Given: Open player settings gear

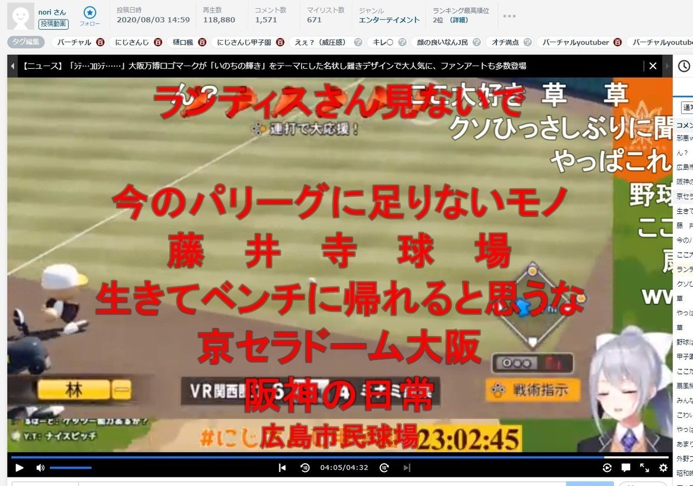Looking at the screenshot, I should click(x=663, y=468).
